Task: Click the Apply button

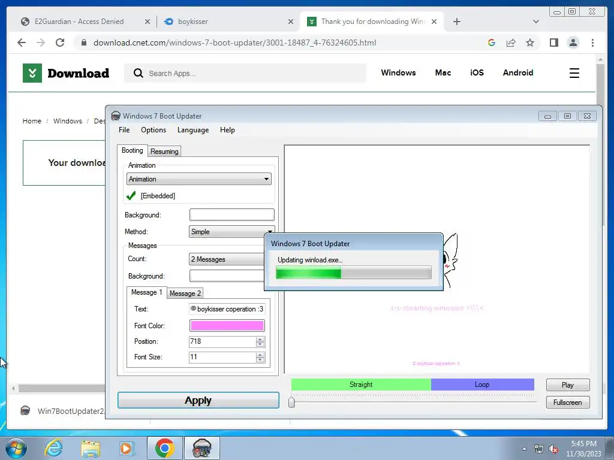Action: (198, 400)
